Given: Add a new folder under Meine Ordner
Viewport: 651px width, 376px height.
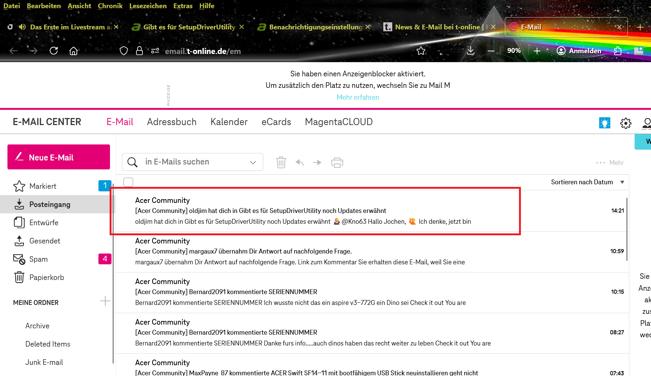Looking at the screenshot, I should [x=105, y=301].
